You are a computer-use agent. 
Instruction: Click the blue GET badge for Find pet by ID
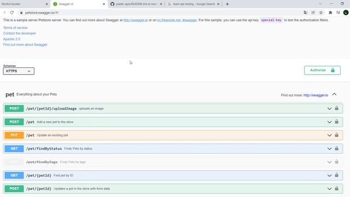(14, 175)
